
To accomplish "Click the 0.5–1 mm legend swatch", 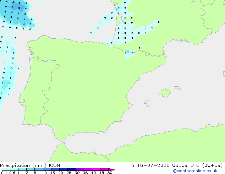I will coord(14,169).
